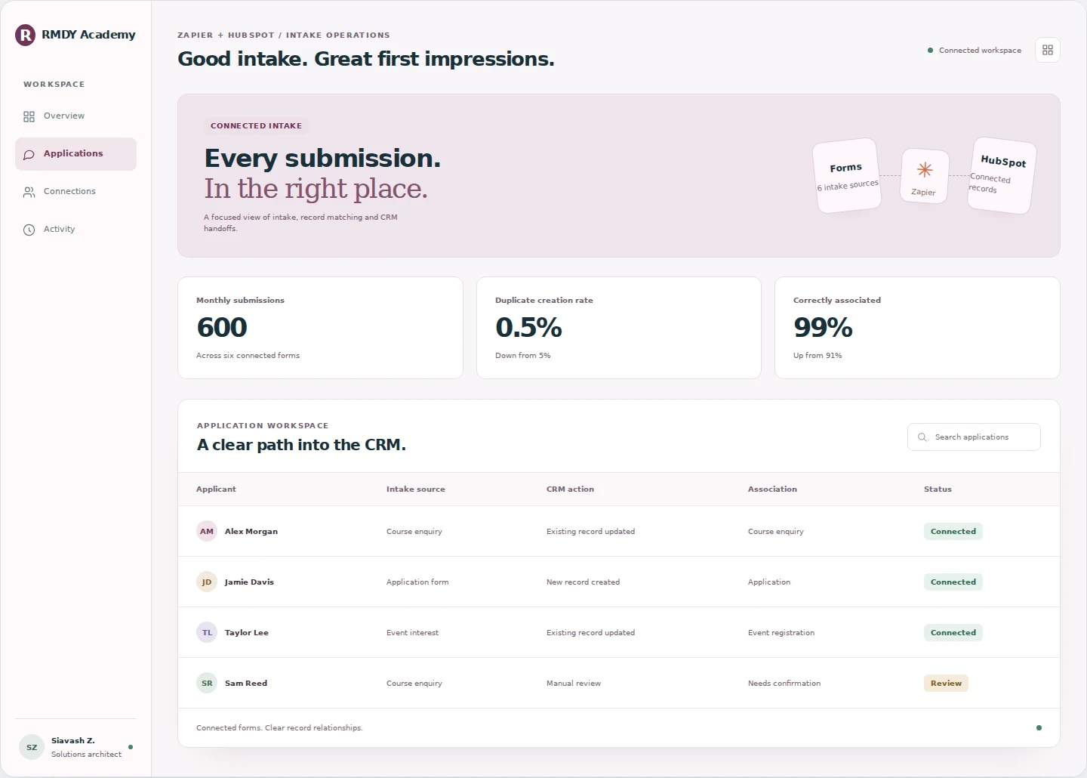Screen dimensions: 1087x778
Task: Click the Needs confirmation cell
Action: click(784, 684)
